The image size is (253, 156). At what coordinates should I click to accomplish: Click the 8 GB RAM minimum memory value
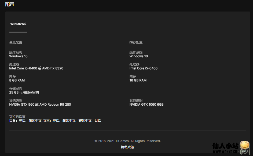(x=17, y=80)
